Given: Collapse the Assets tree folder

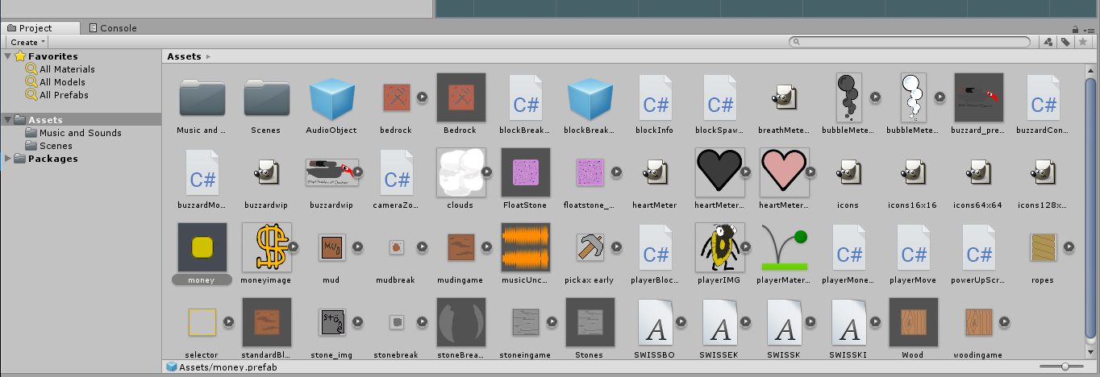Looking at the screenshot, I should point(7,120).
